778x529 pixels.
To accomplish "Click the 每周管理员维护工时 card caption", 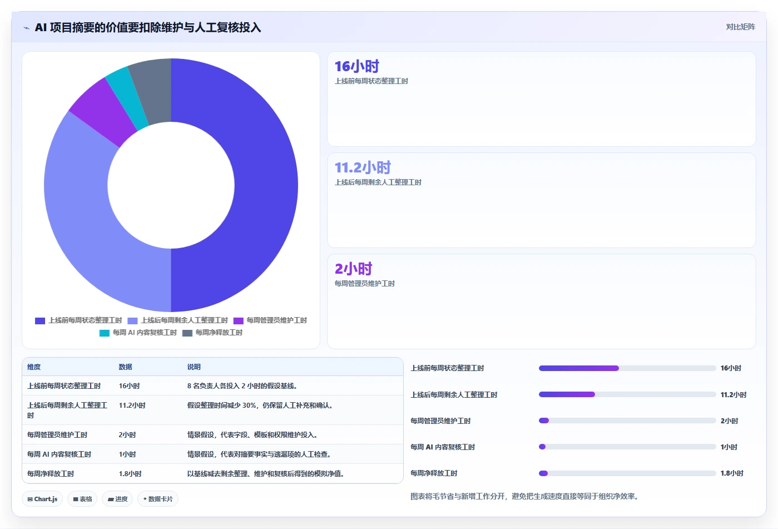I will tap(364, 284).
